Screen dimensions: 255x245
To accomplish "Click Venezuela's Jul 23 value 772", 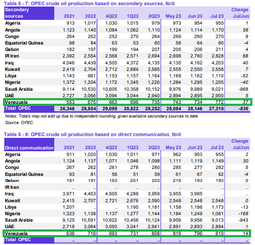I will coord(220,102).
